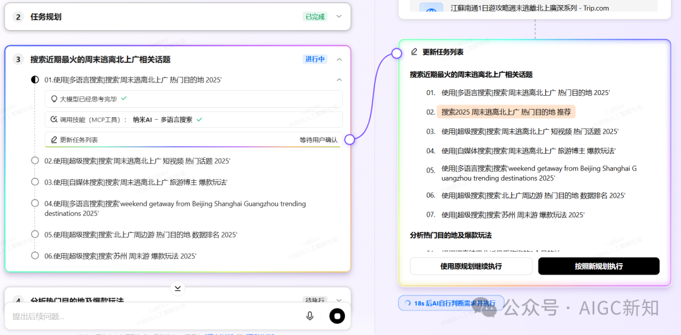Click right panel item 03 超级搜索 短视频
This screenshot has width=681, height=335.
click(530, 131)
